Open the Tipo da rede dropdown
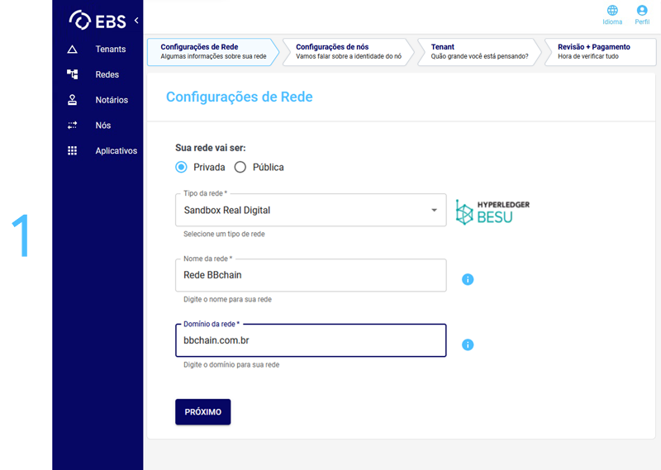This screenshot has height=470, width=661. (310, 211)
